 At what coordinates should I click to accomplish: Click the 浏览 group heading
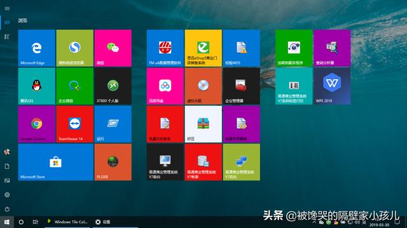click(23, 21)
